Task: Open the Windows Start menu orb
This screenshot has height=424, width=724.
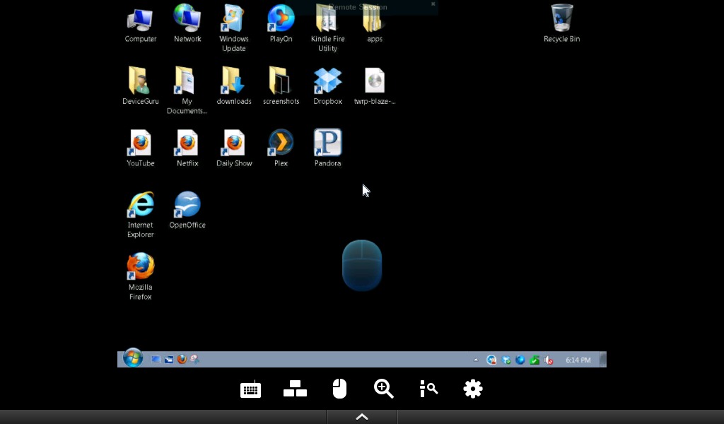Action: point(132,358)
